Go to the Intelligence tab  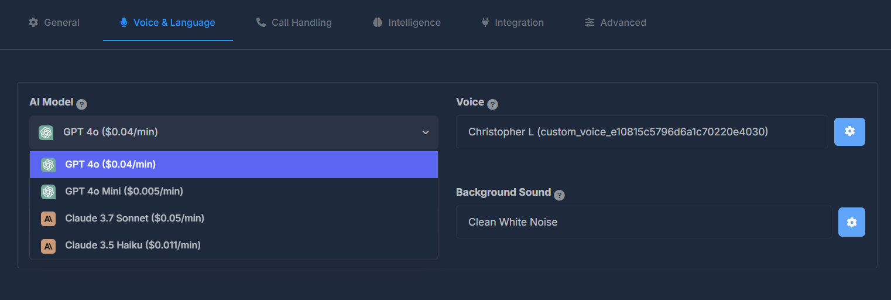[407, 23]
